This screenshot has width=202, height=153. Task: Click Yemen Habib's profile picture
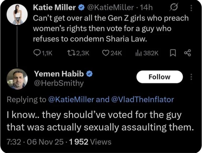(17, 78)
